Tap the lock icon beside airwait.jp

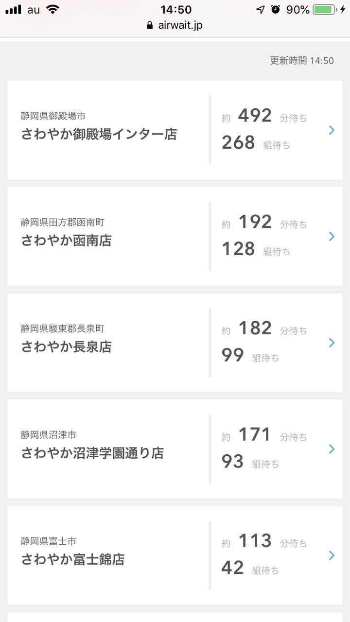(x=150, y=26)
